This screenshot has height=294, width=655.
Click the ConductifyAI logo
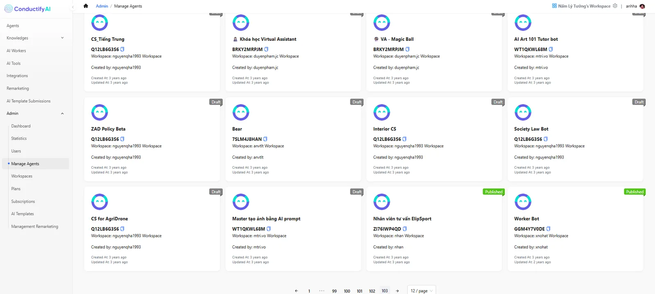(27, 9)
